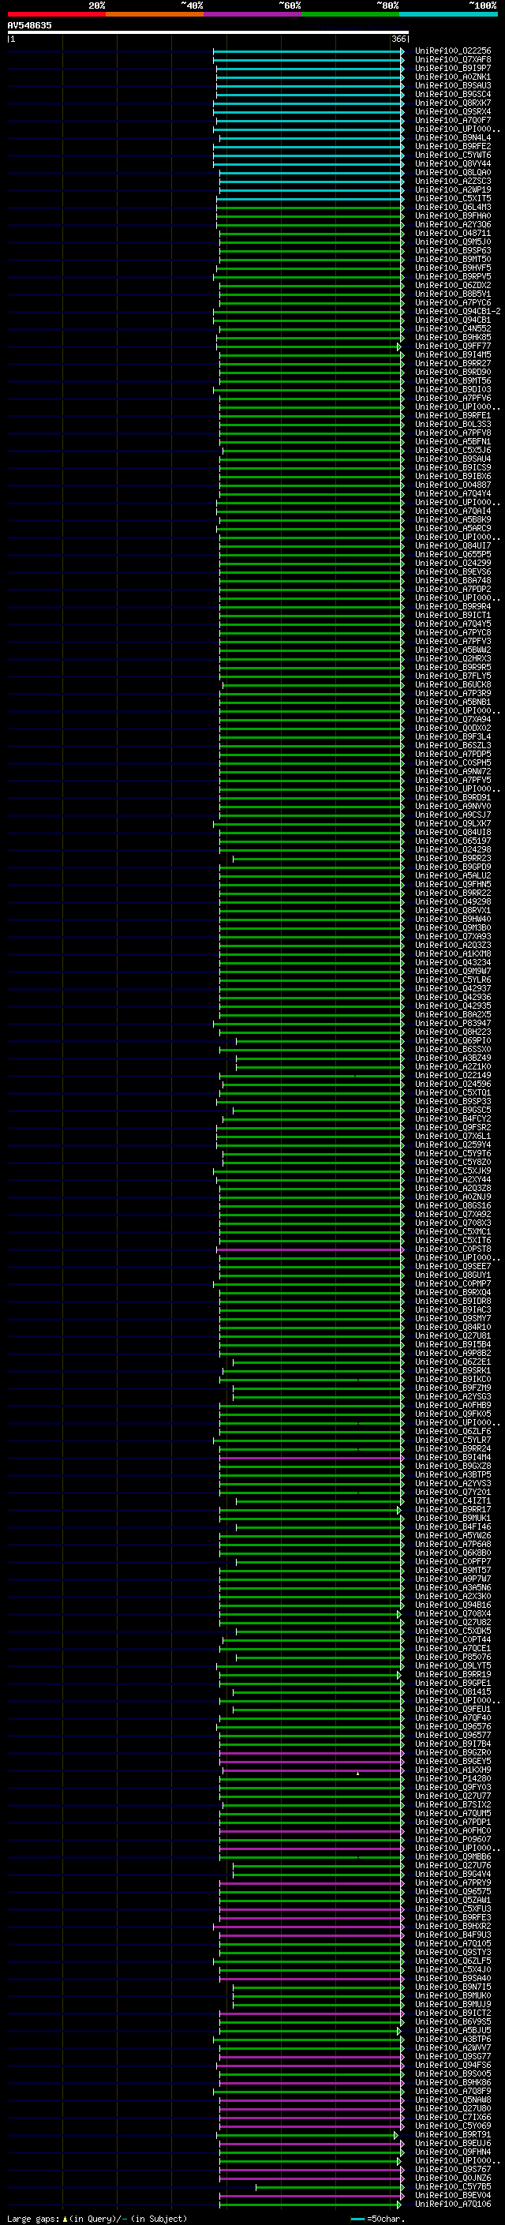
Task: Select the UniRef100_Q42937 label
Action: point(452,988)
